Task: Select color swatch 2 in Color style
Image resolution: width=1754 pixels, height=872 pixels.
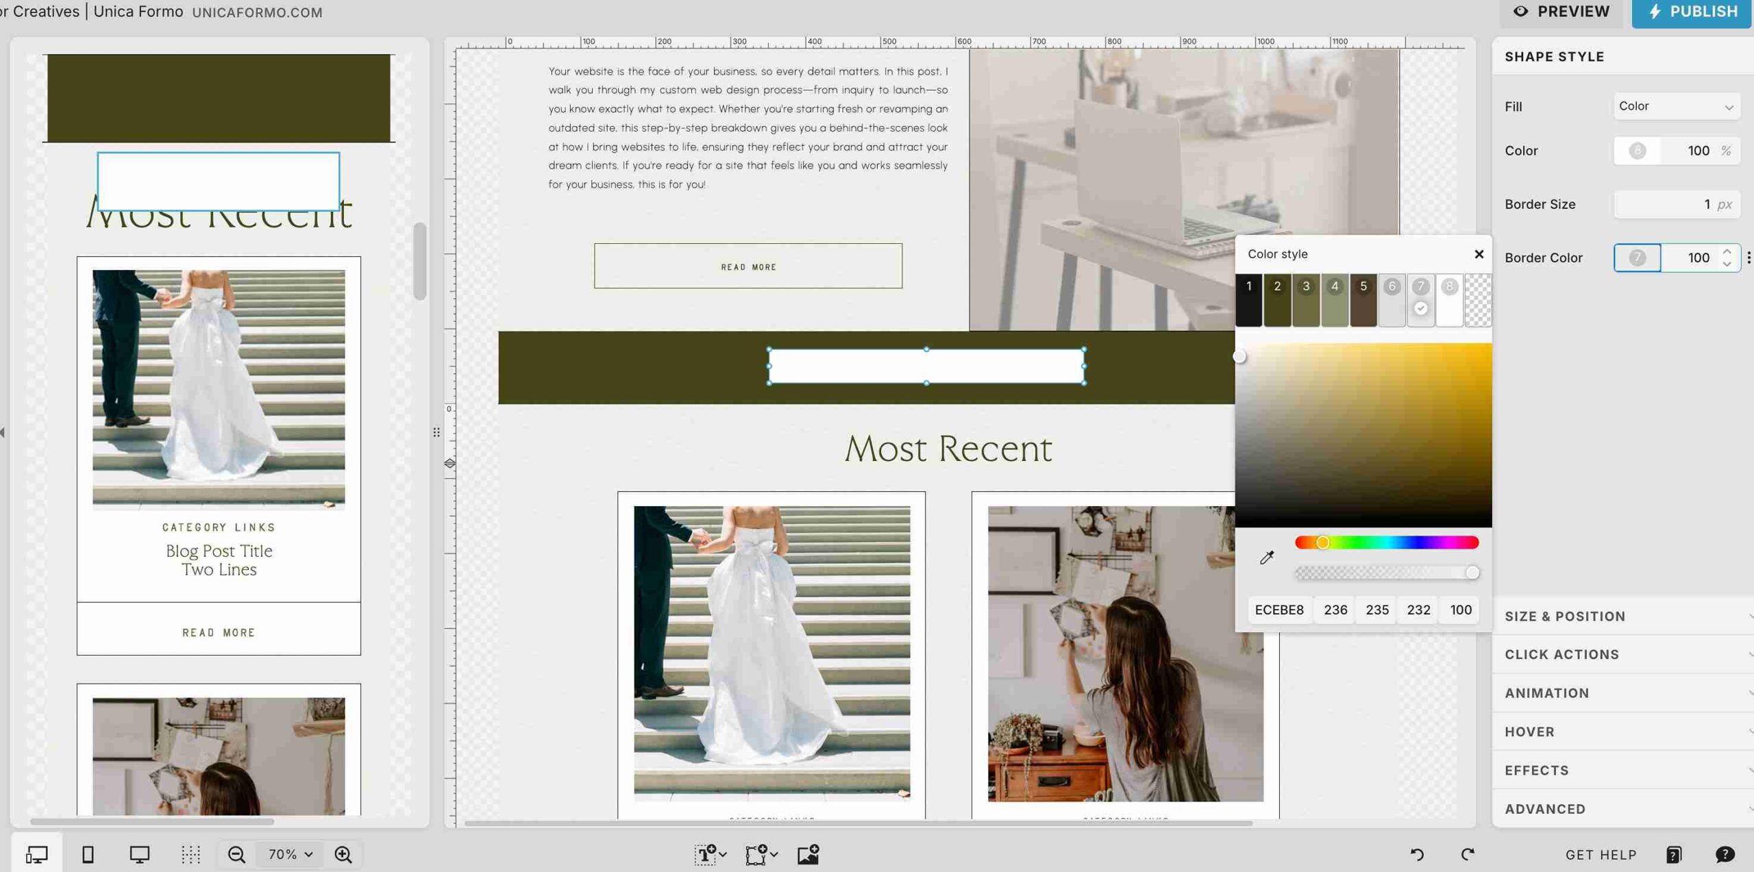Action: (x=1277, y=299)
